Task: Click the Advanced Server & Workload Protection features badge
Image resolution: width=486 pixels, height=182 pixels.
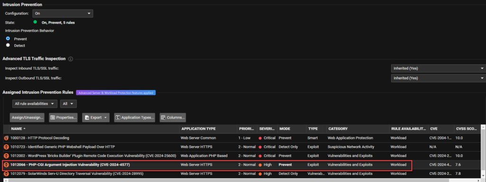Action: [116, 92]
